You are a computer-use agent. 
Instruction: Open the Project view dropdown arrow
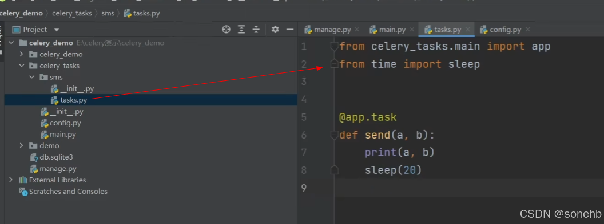[x=57, y=30]
